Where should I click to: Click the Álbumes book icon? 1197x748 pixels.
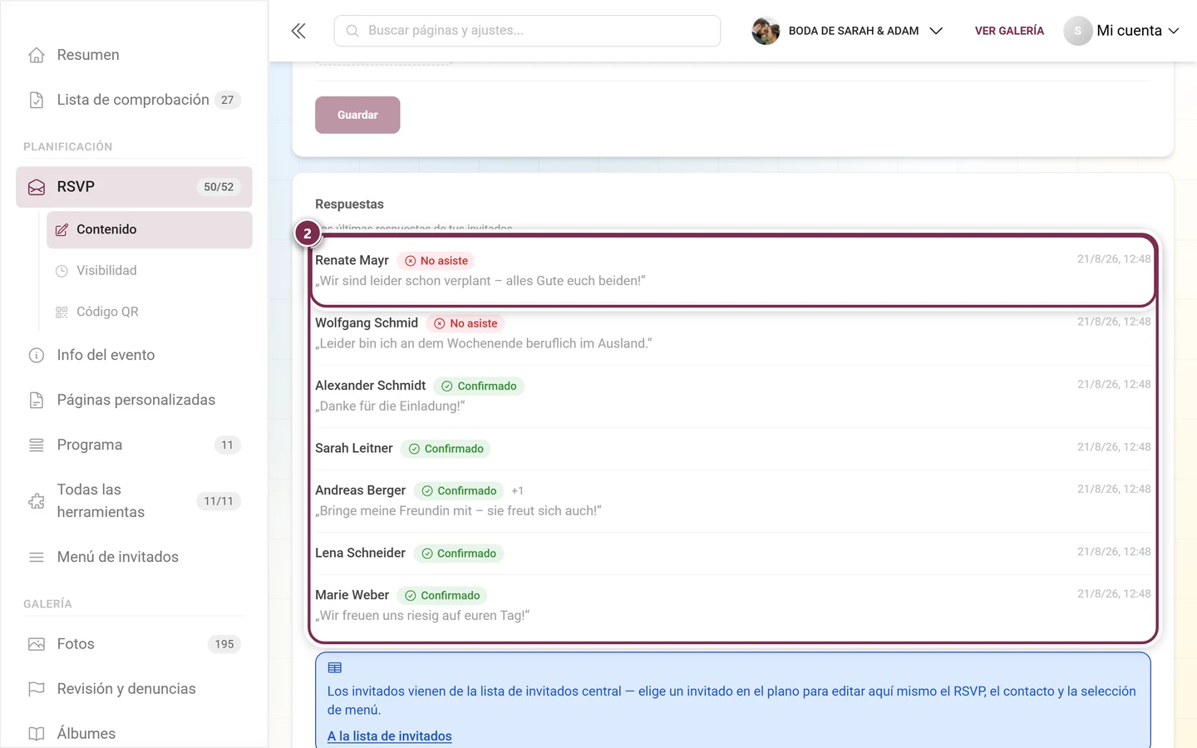click(x=37, y=734)
